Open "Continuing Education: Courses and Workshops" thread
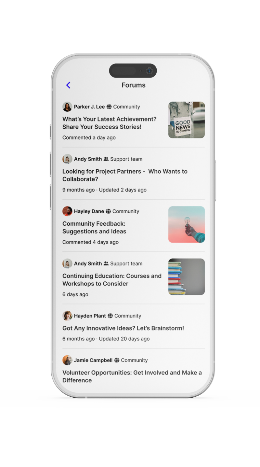260x467 pixels. click(112, 280)
